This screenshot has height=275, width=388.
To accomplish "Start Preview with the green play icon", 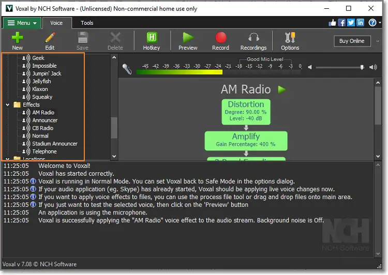I will click(x=188, y=38).
